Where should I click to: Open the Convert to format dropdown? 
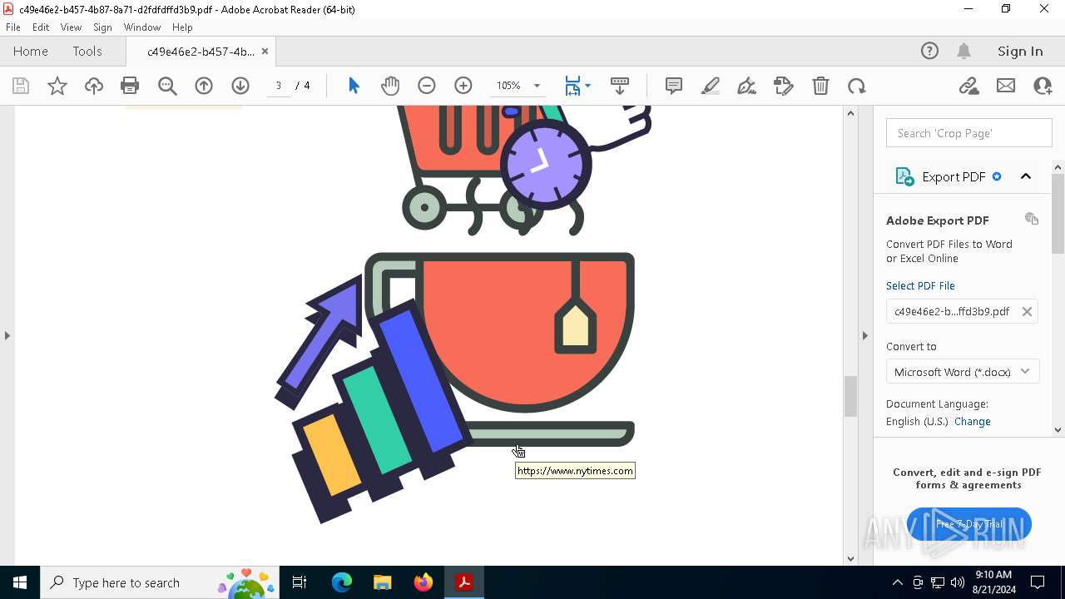coord(963,372)
